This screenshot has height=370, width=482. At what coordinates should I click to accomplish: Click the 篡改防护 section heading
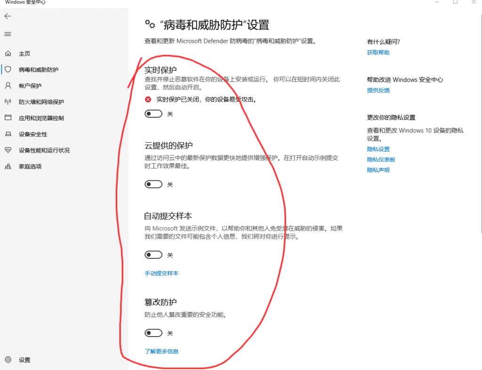[x=161, y=302]
